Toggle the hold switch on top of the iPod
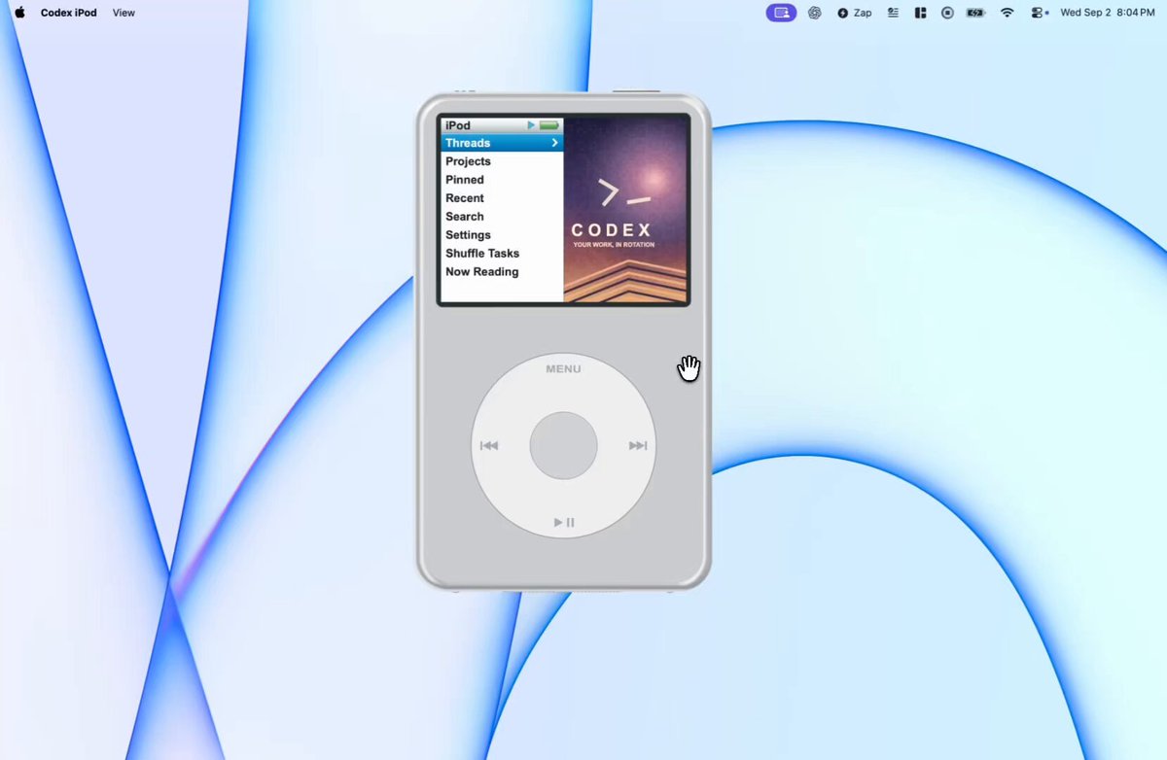The height and width of the screenshot is (760, 1167). point(636,91)
